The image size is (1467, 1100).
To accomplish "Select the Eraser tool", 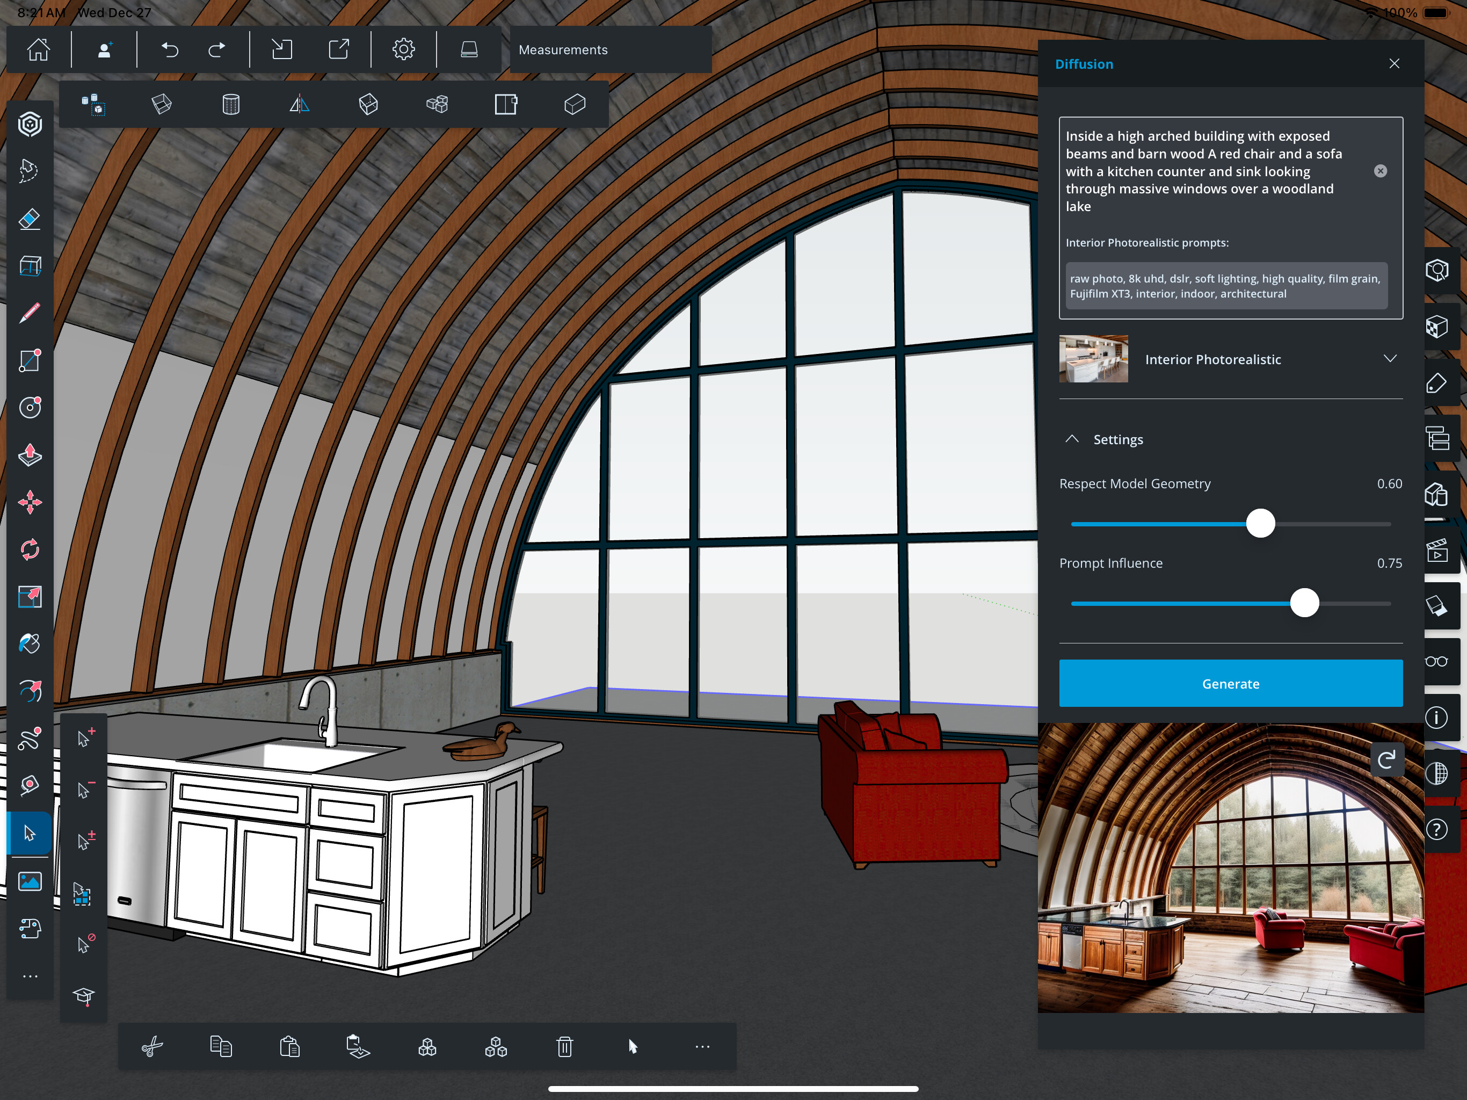I will click(x=30, y=219).
